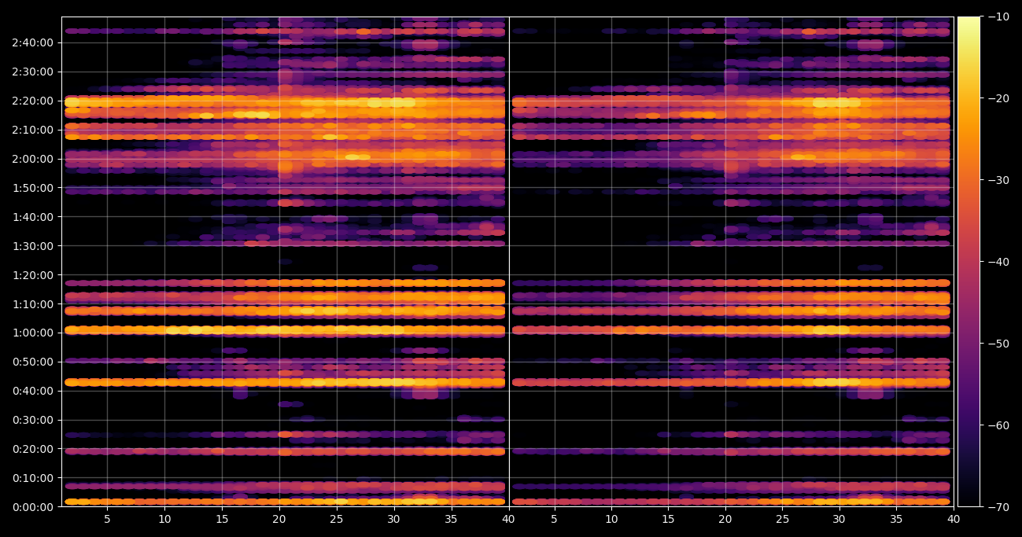Pick x-axis label 30 under right plot
Screen dimensions: 1022x537
[839, 520]
